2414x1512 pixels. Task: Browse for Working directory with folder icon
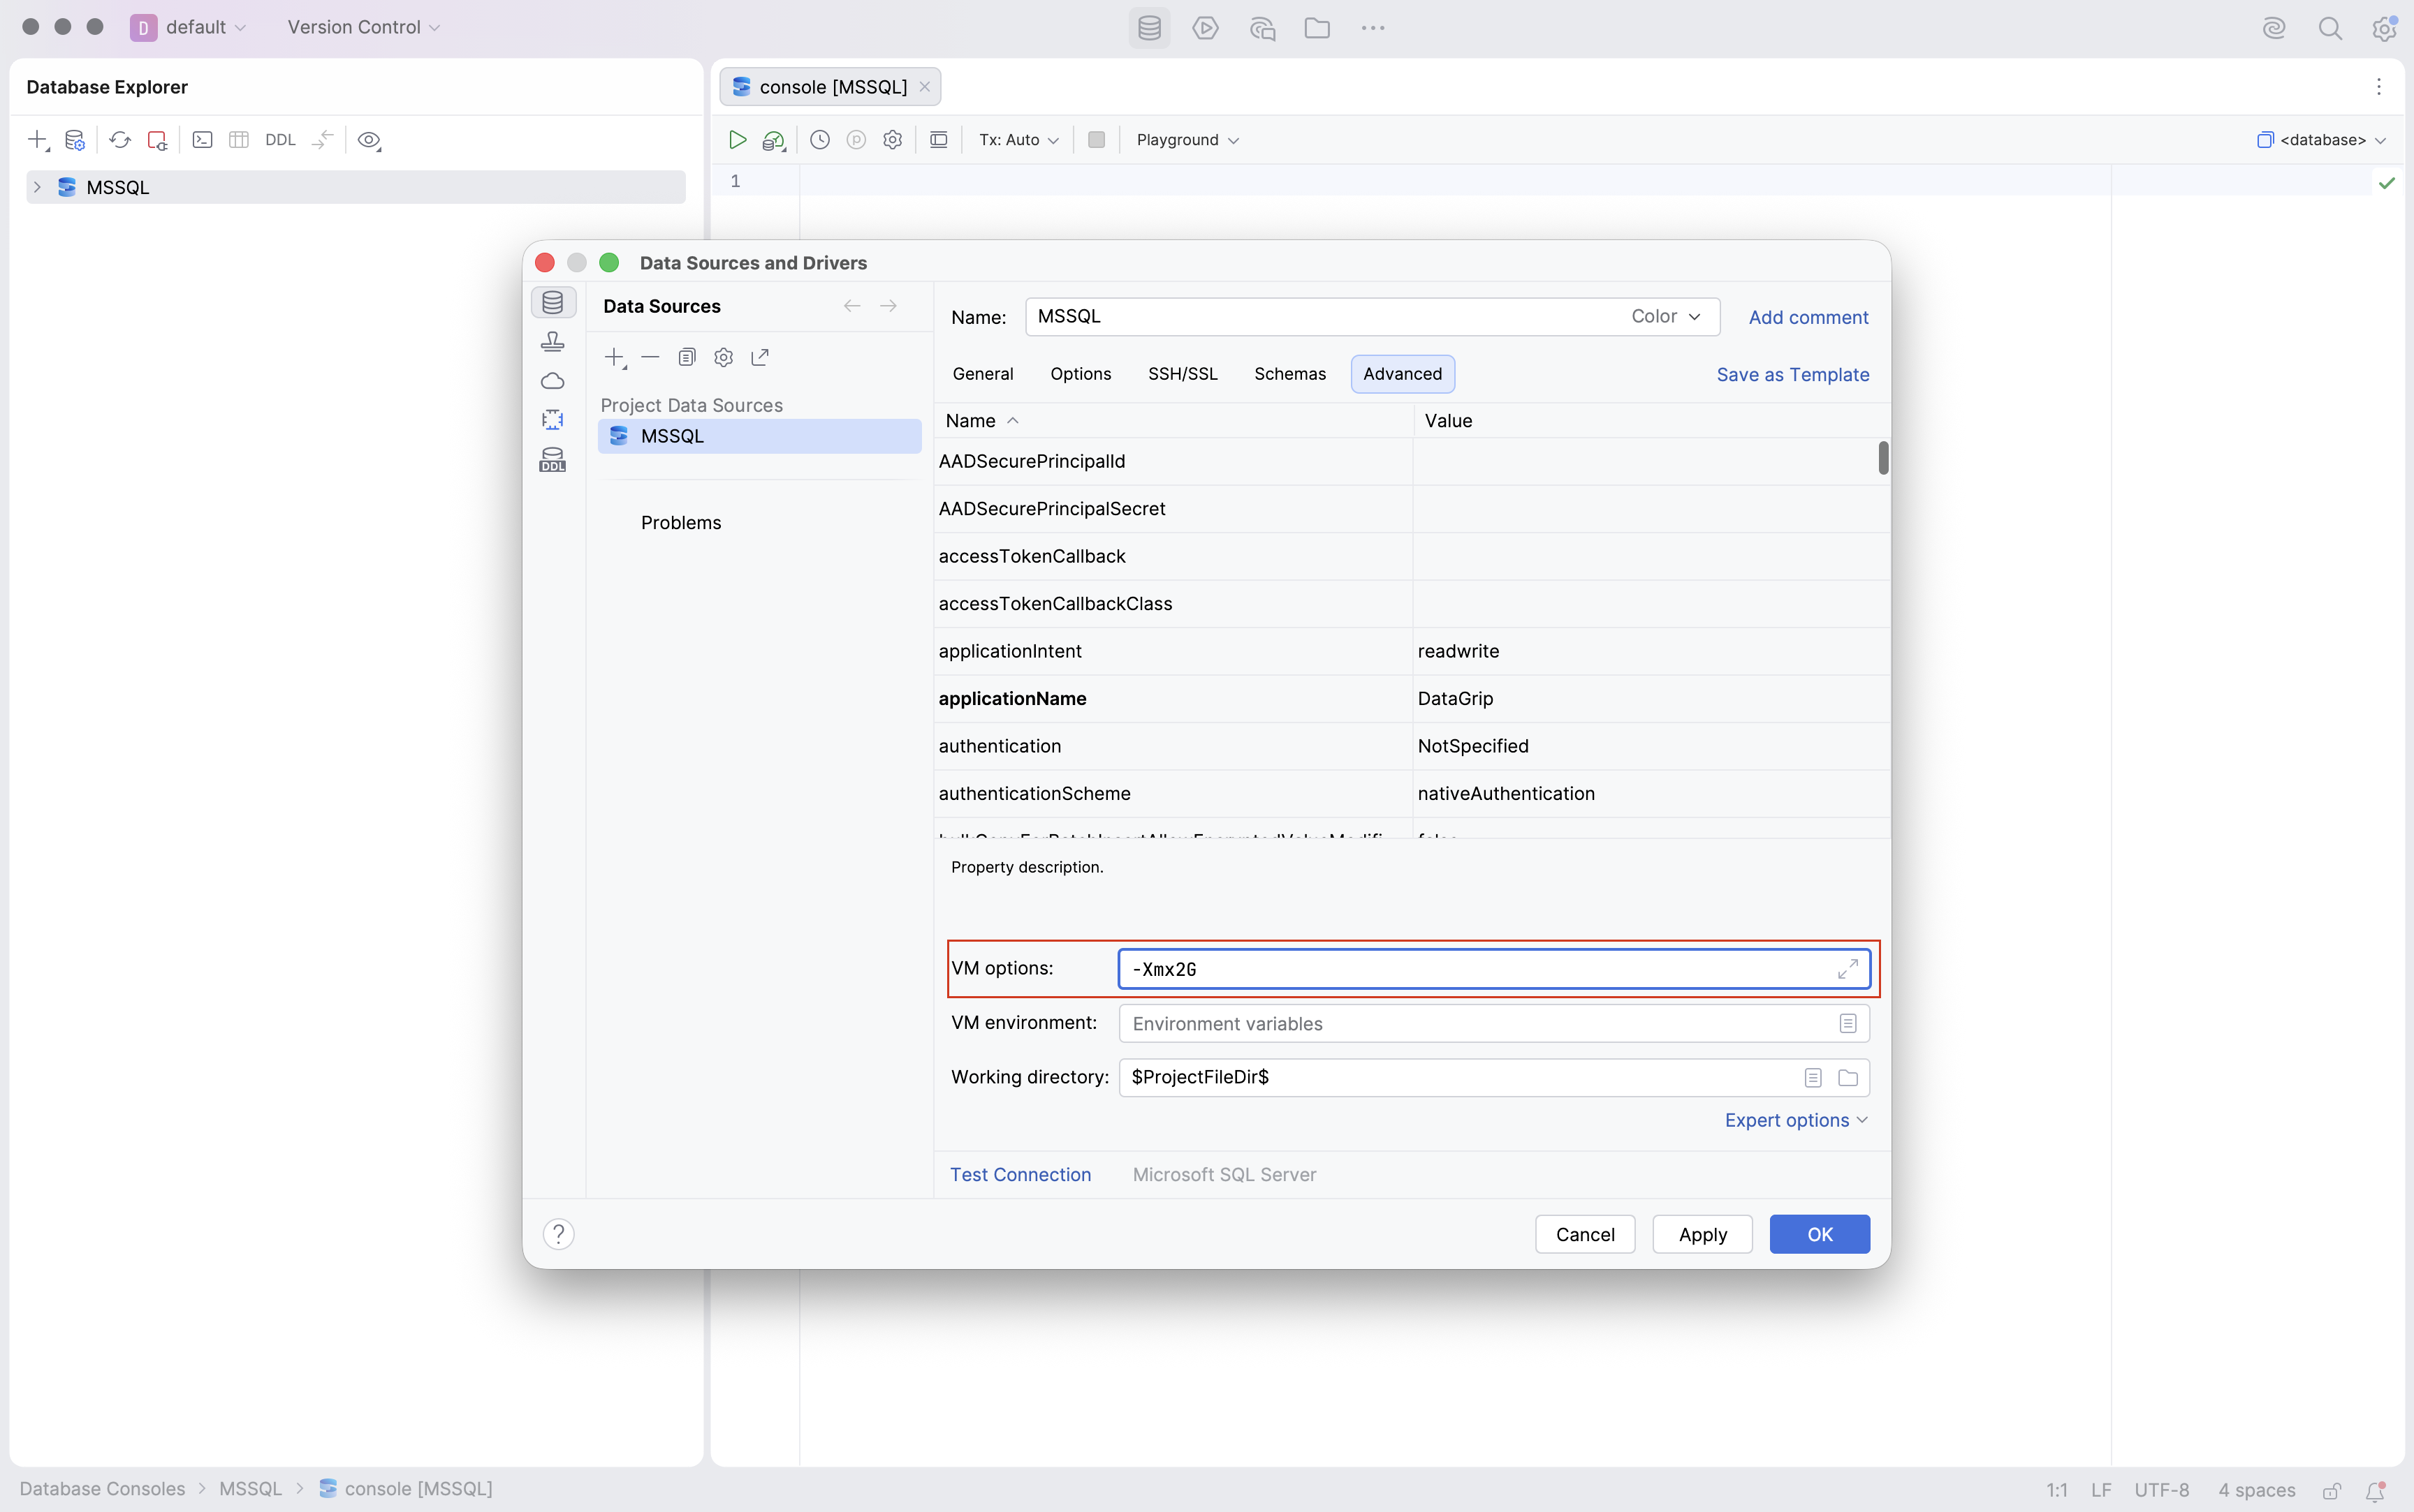1848,1078
